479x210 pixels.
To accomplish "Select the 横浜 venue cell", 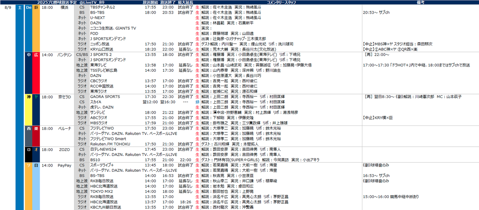I will 64,7.
